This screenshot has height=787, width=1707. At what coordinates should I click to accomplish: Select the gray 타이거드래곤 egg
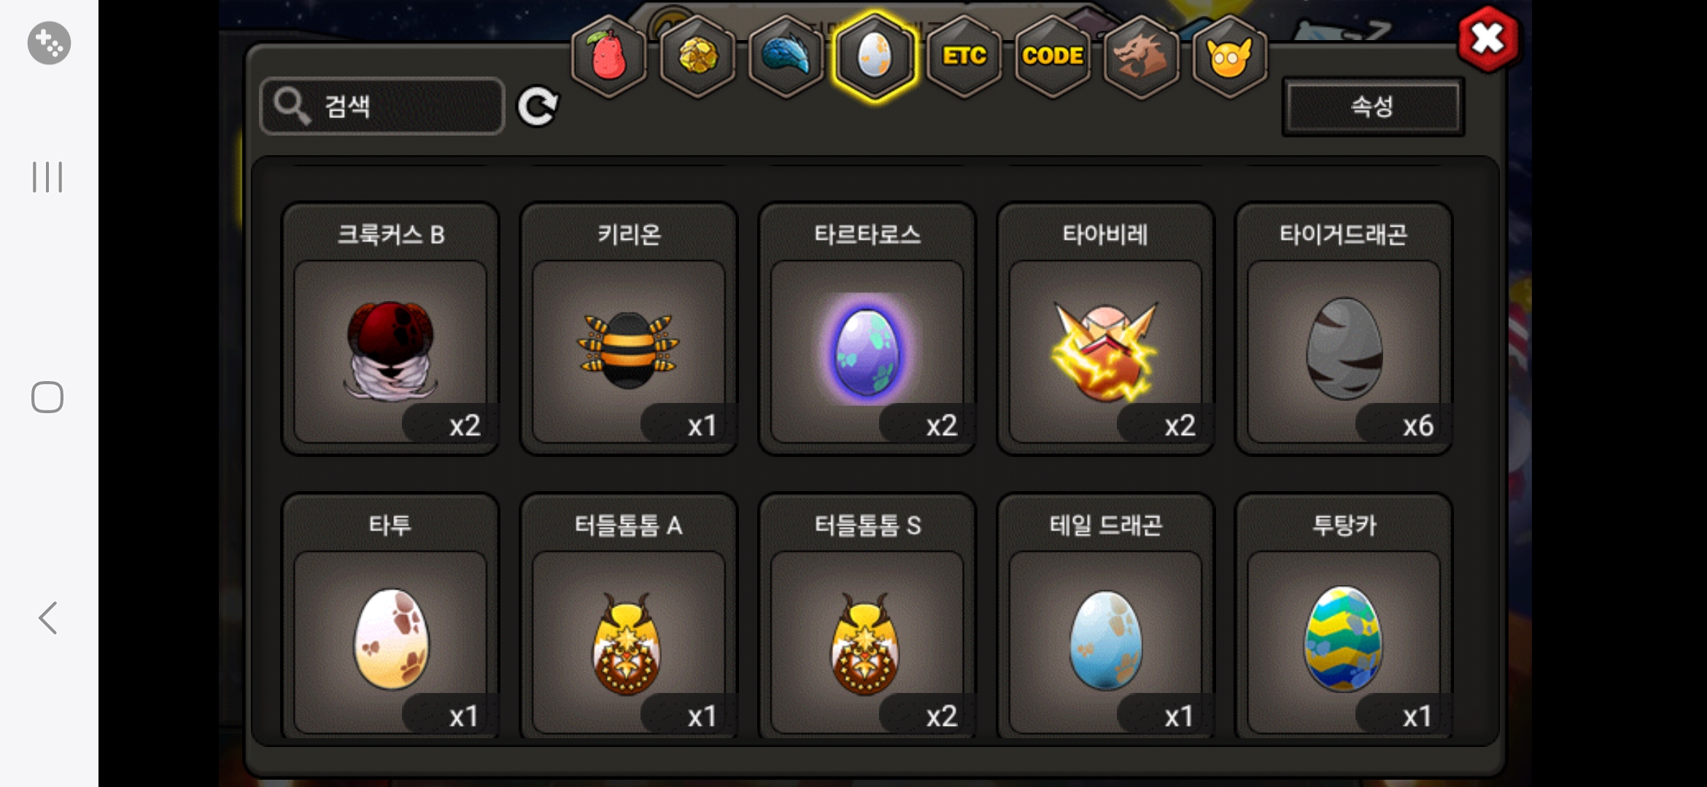(1344, 329)
